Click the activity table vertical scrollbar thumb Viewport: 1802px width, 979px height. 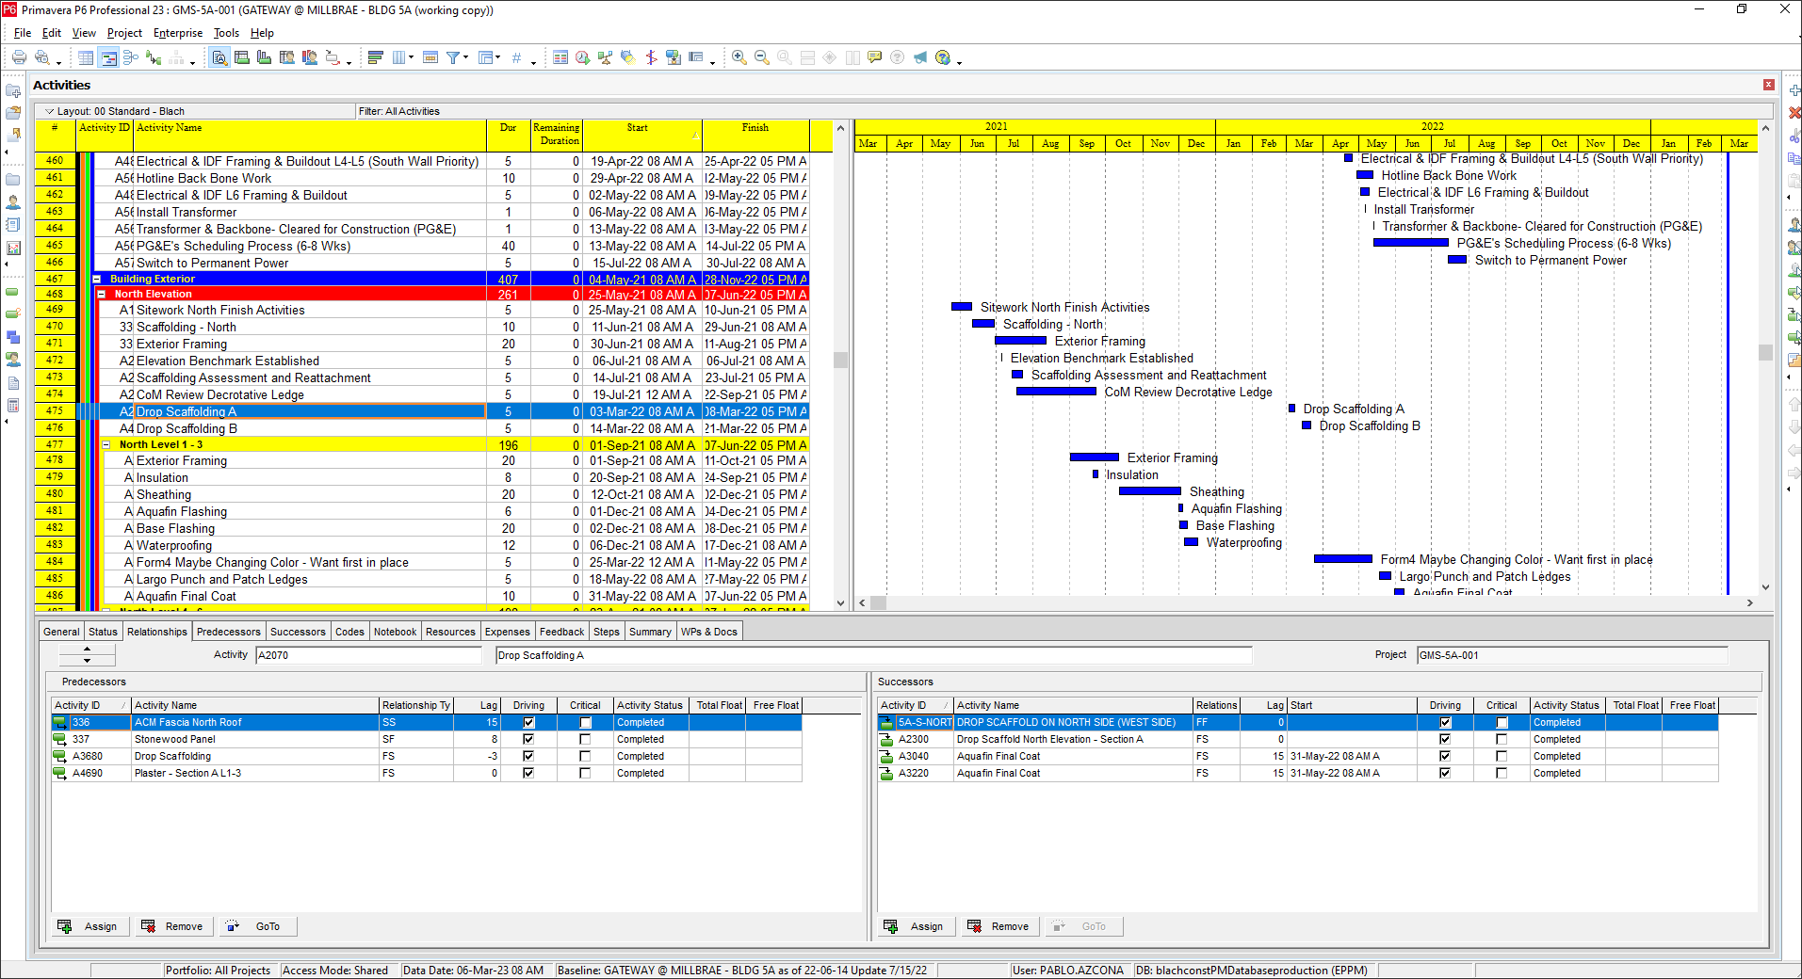(840, 360)
